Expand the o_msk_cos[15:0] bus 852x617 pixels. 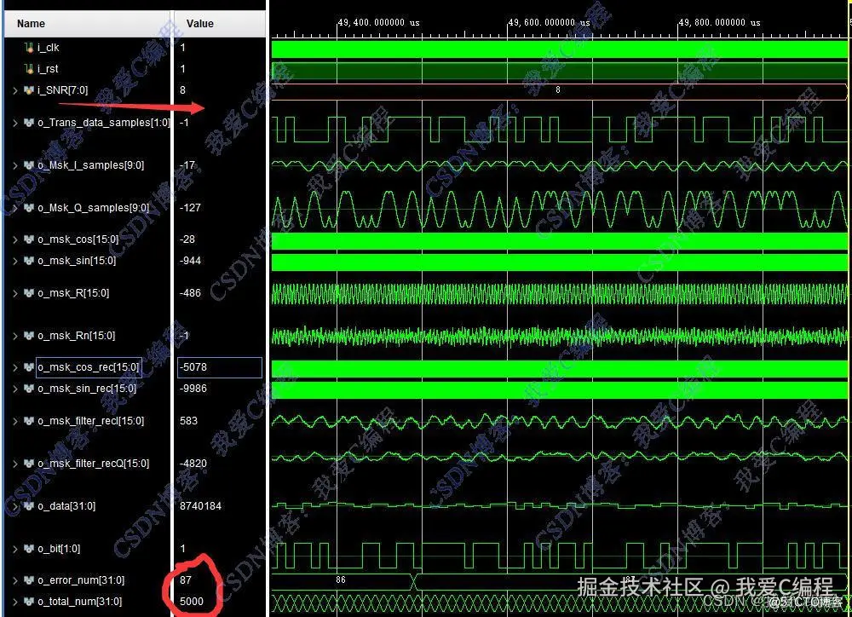[x=15, y=240]
